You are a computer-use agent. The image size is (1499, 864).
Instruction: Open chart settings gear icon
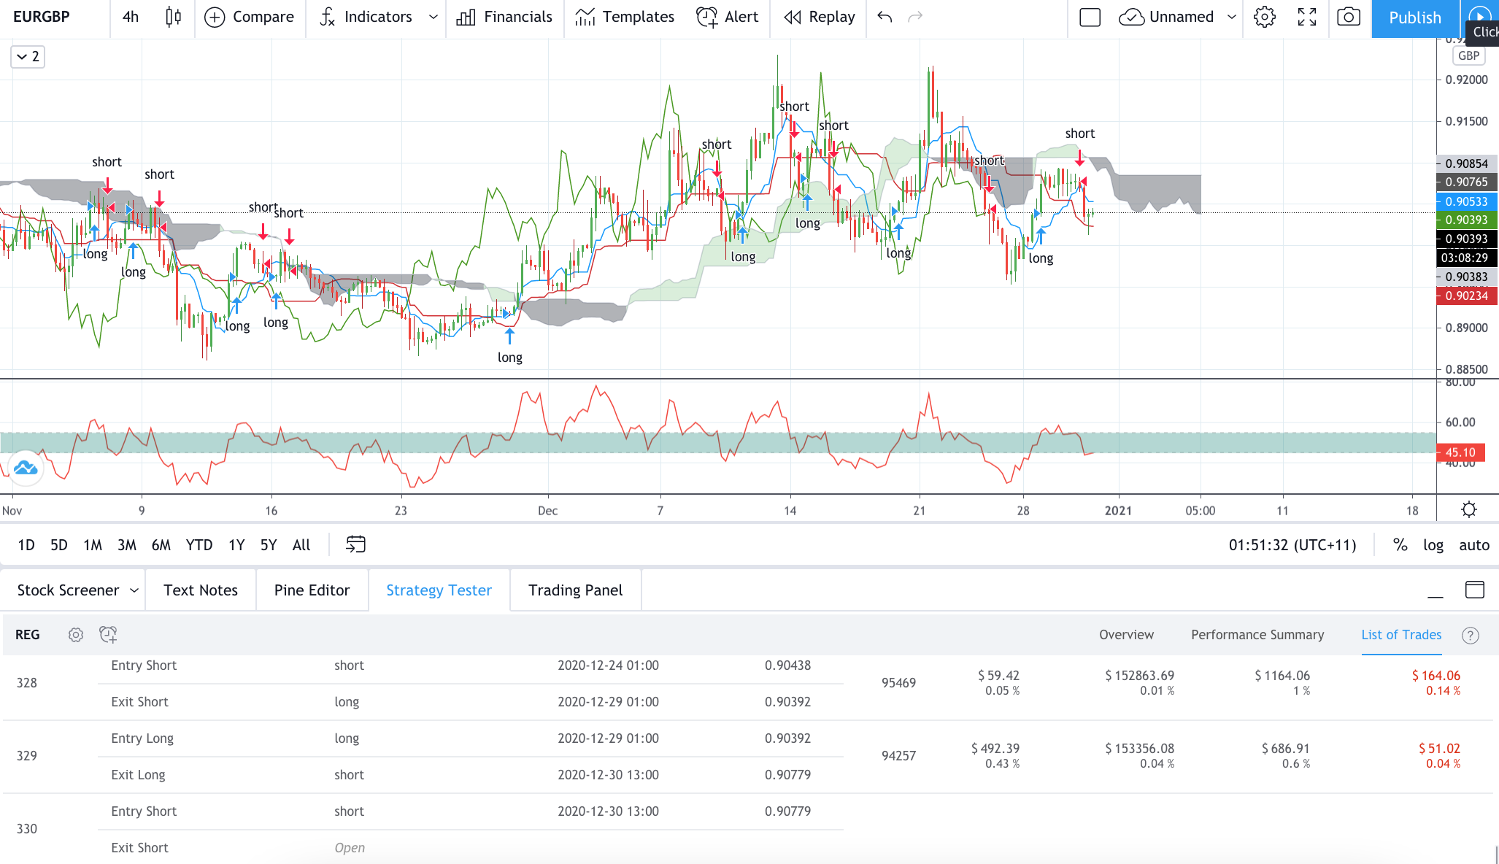(x=1265, y=17)
